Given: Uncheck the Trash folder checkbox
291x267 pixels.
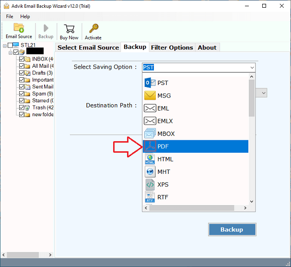Looking at the screenshot, I should pyautogui.click(x=22, y=108).
